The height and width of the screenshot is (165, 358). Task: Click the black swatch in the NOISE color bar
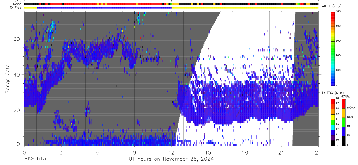(343, 141)
